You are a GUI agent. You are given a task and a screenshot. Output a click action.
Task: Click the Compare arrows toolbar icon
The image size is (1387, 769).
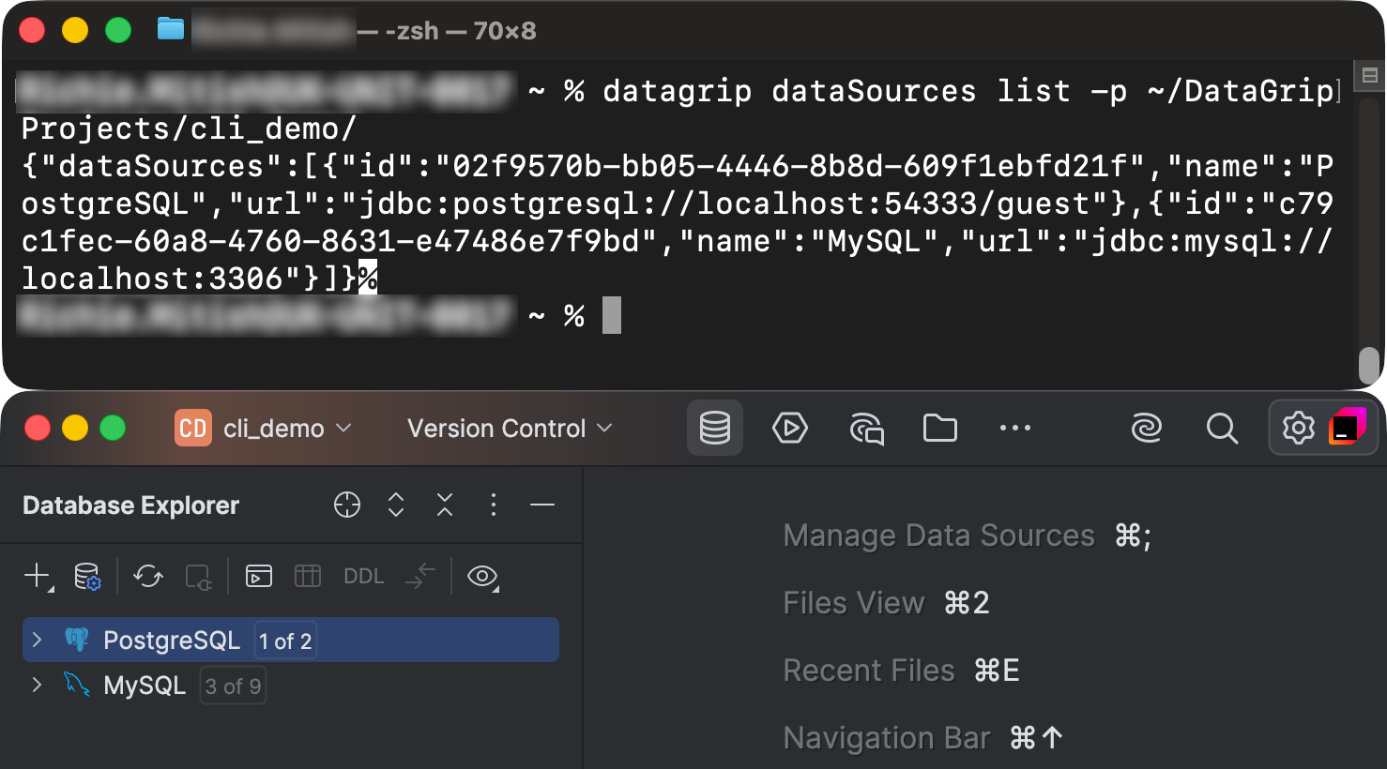pyautogui.click(x=420, y=576)
